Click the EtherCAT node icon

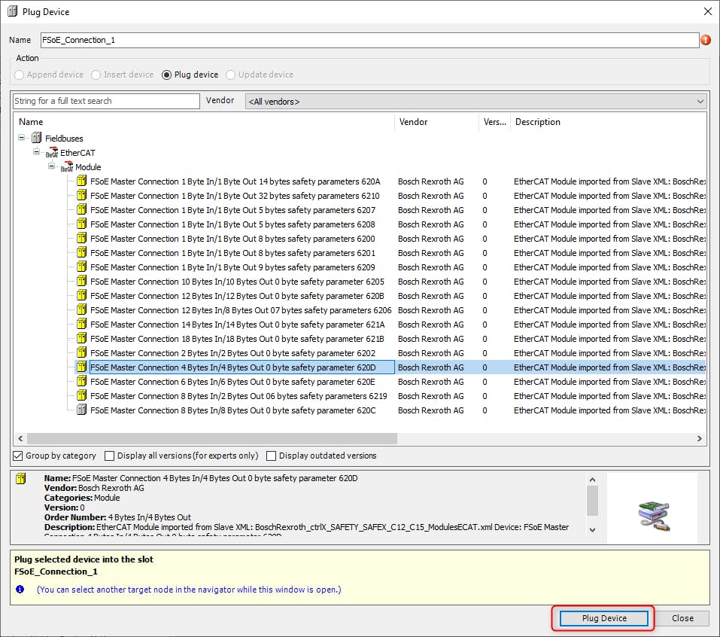(x=52, y=153)
